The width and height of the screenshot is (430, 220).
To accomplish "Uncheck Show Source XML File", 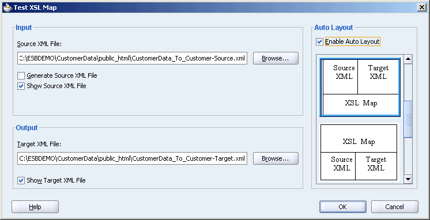I will [21, 86].
